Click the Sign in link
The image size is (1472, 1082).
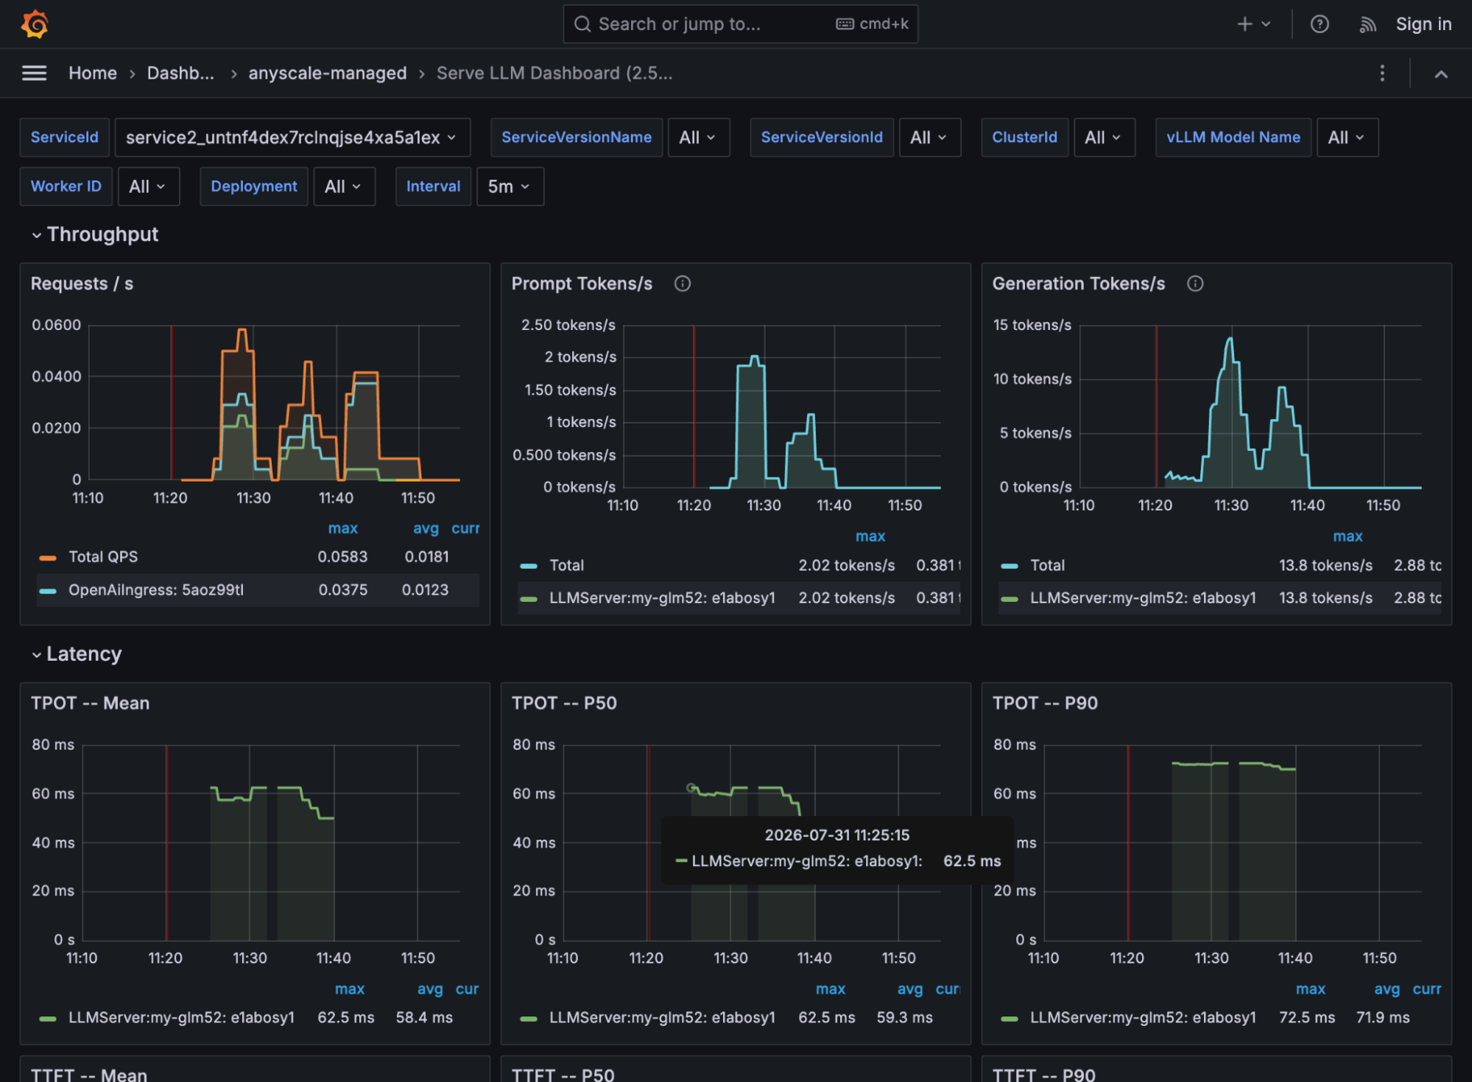(x=1423, y=24)
